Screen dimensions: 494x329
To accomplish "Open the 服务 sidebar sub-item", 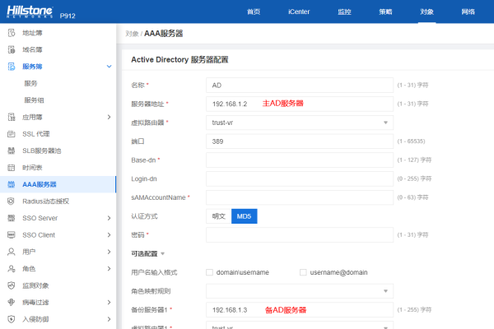I will (31, 83).
